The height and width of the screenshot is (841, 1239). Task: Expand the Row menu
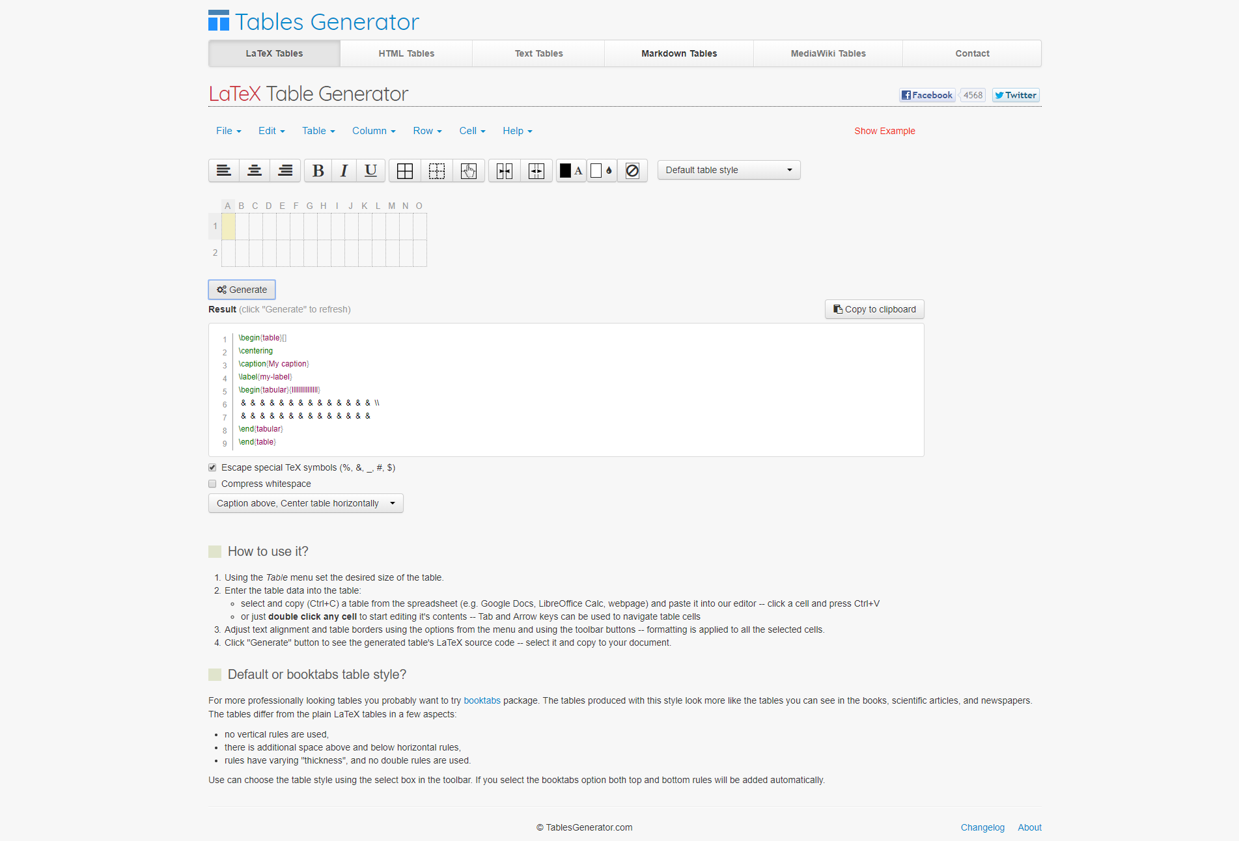tap(427, 131)
